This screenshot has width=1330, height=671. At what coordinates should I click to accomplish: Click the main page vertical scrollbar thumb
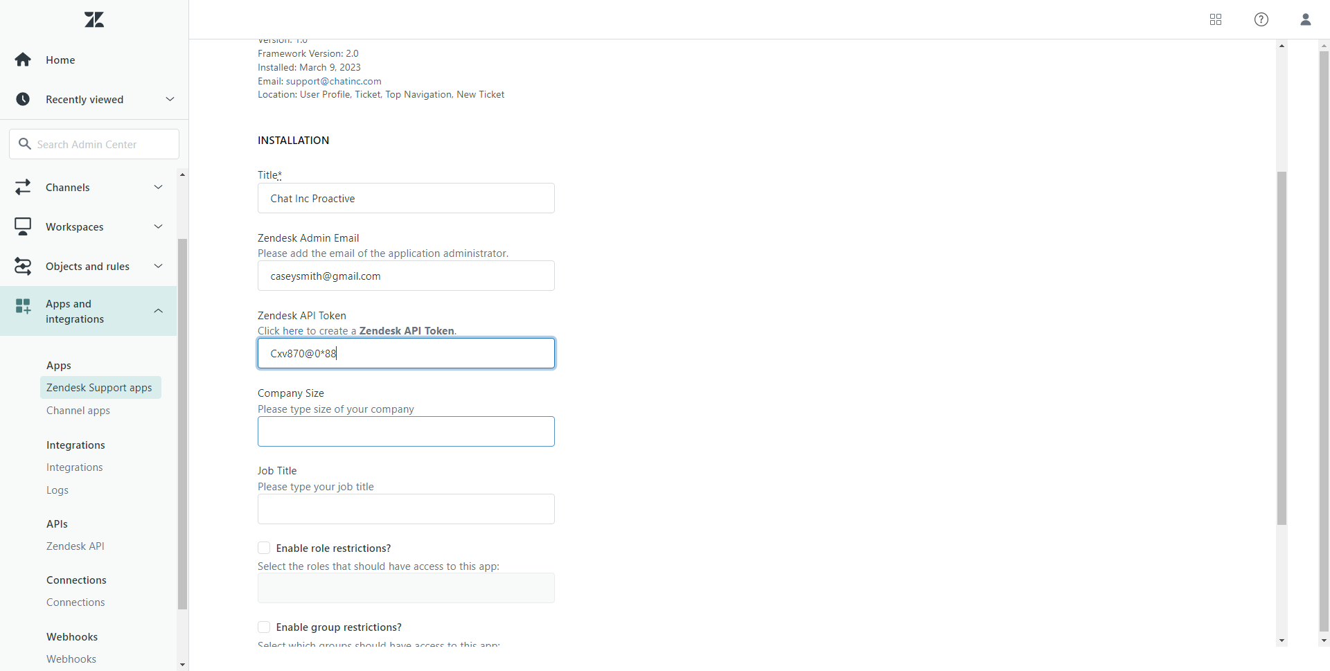click(1282, 346)
